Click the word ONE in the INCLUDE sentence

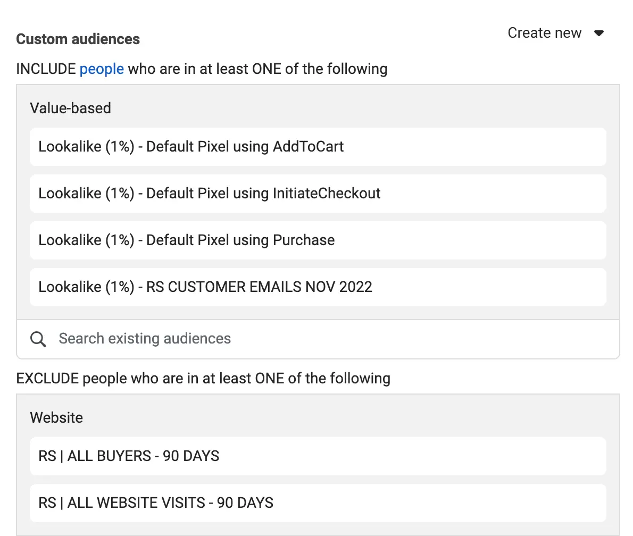(267, 69)
